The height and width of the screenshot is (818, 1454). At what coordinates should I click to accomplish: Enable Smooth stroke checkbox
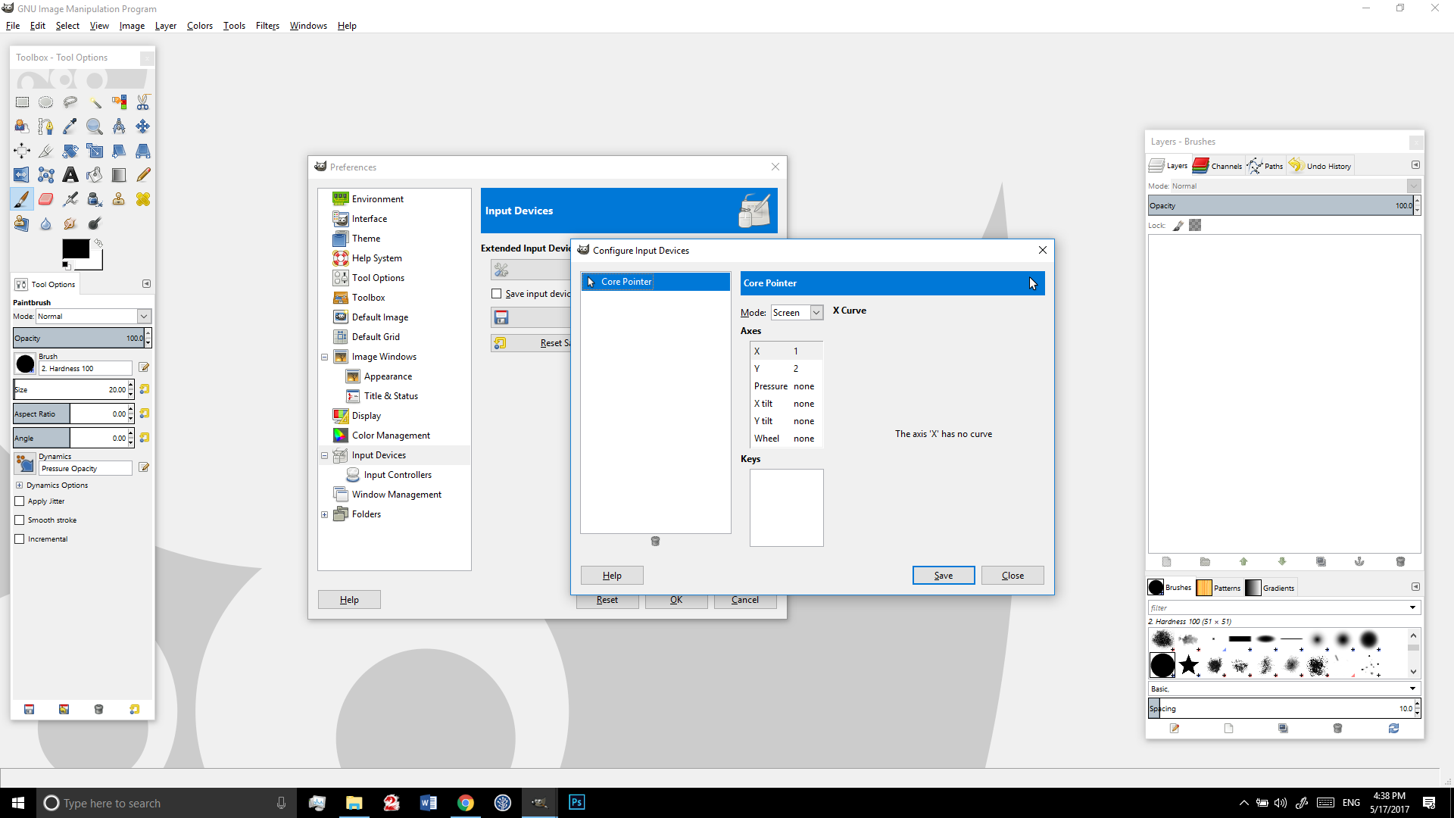coord(20,520)
